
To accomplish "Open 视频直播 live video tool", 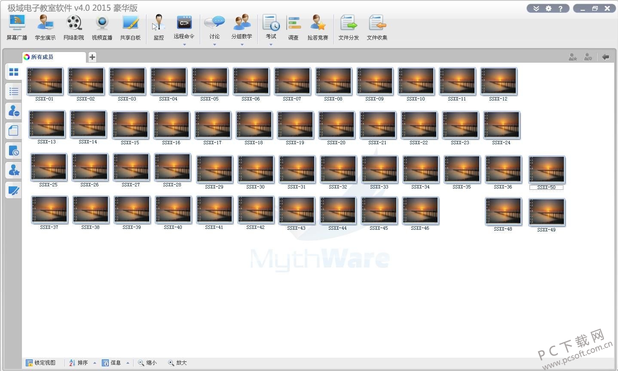I will coord(102,28).
